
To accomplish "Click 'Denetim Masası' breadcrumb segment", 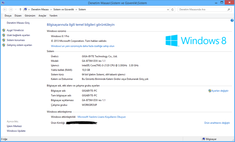I will 40,9.
